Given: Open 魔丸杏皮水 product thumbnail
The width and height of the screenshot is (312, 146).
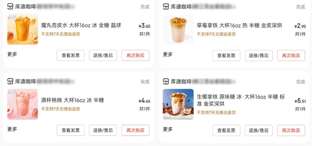Looking at the screenshot, I should coord(22,29).
